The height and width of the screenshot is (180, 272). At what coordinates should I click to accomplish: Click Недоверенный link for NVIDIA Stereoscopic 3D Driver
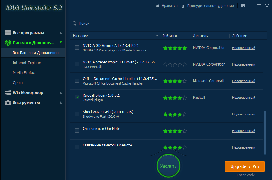pos(244,64)
